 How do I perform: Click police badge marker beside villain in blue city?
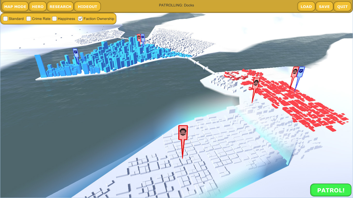click(143, 38)
